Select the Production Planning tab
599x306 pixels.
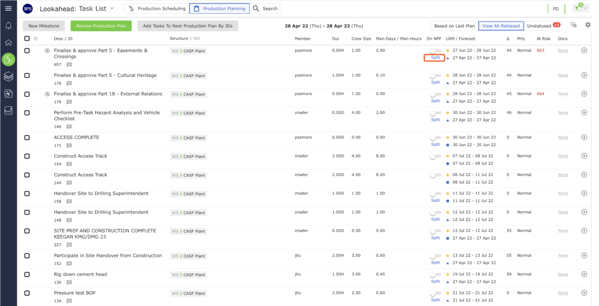(220, 8)
